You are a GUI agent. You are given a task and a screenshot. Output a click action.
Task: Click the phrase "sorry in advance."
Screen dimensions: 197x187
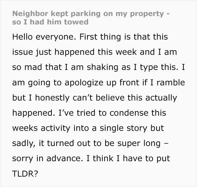click(48, 159)
